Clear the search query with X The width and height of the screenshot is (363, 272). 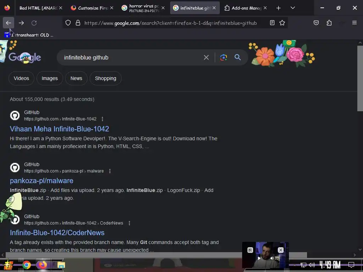[206, 57]
